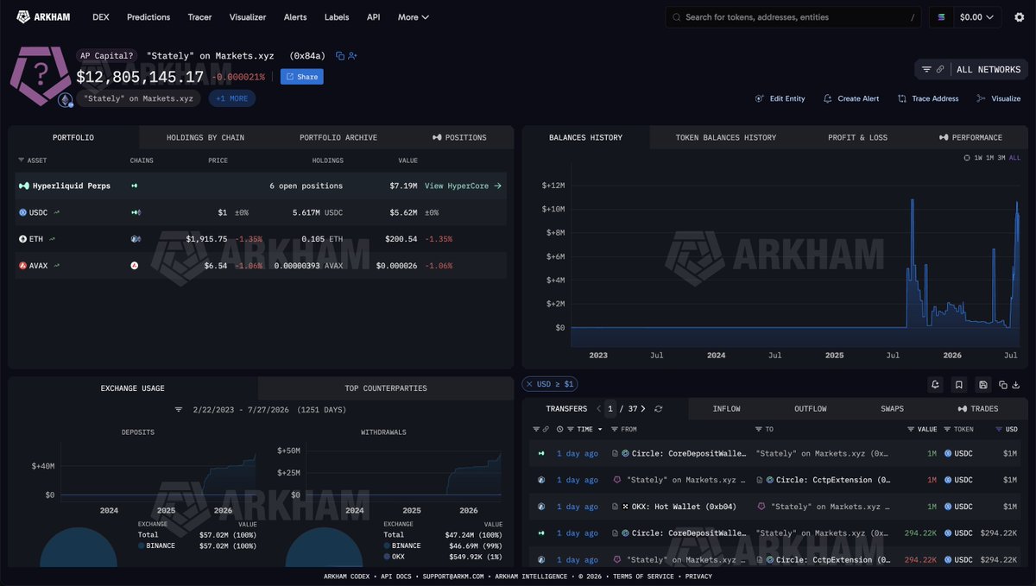Open the Visualizer menu item
The width and height of the screenshot is (1036, 586).
click(248, 17)
